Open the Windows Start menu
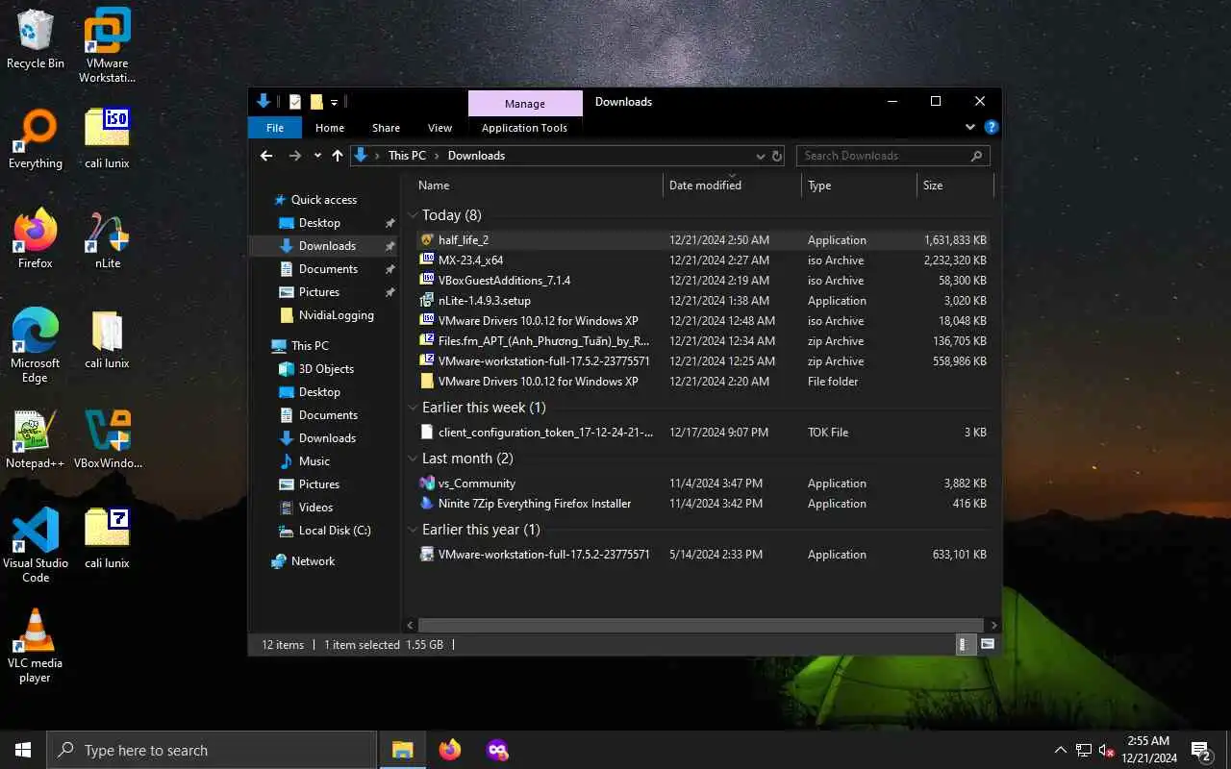 23,750
